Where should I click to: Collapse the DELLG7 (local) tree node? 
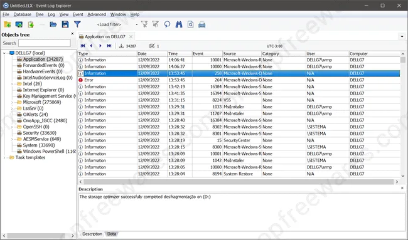coord(4,53)
